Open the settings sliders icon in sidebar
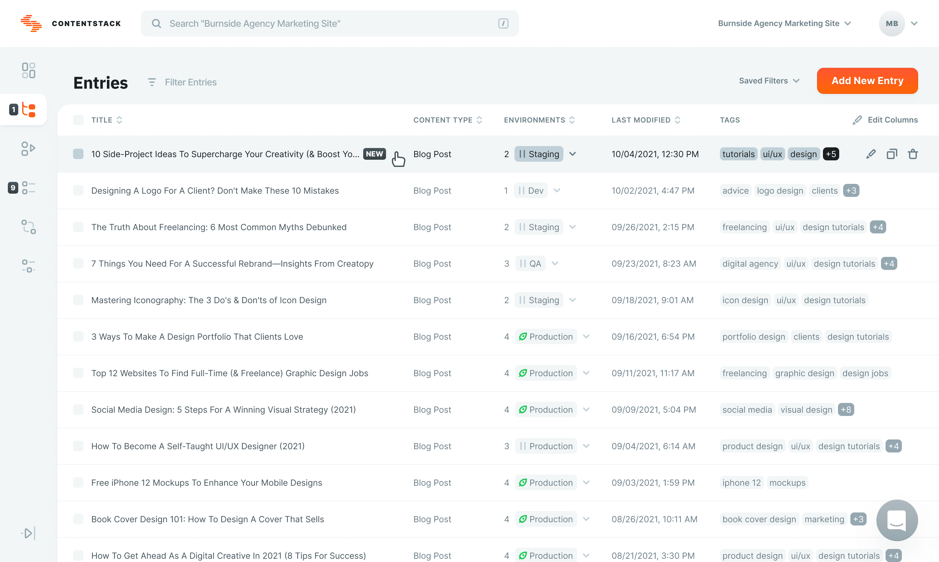 pyautogui.click(x=28, y=266)
